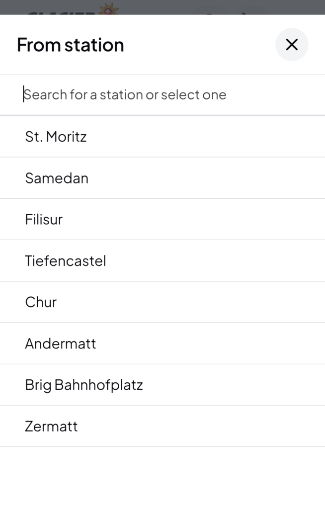Screen dimensions: 325x509
Task: Dismiss the modal via the X icon
Action: (x=292, y=44)
